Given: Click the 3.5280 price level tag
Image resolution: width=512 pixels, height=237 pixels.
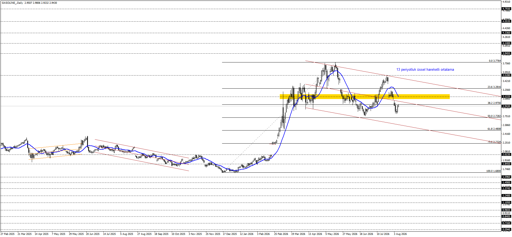Looking at the screenshot, I should pos(506,75).
